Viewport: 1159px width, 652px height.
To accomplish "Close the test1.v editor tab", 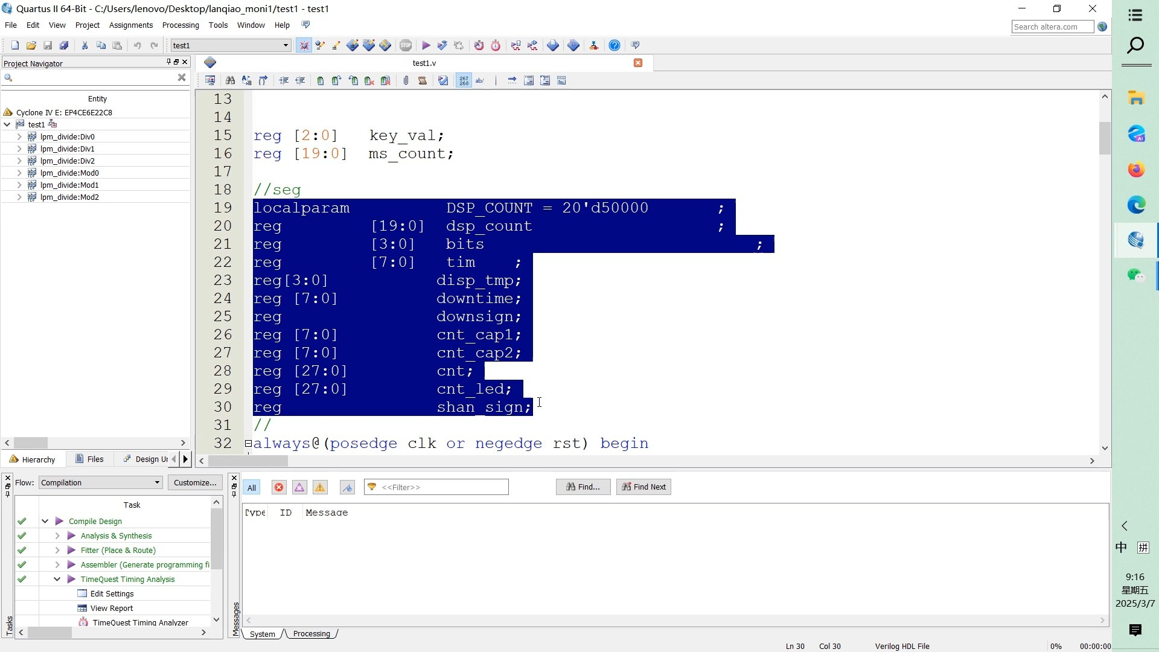I will pos(638,63).
